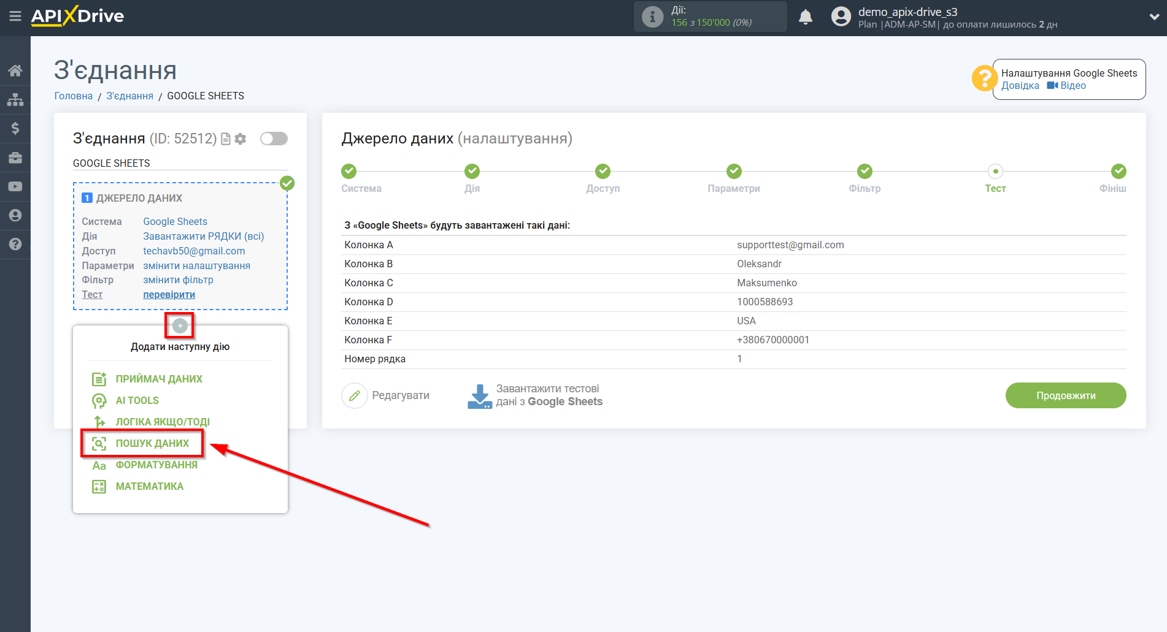Load test data from Google Sheets

[x=535, y=396]
